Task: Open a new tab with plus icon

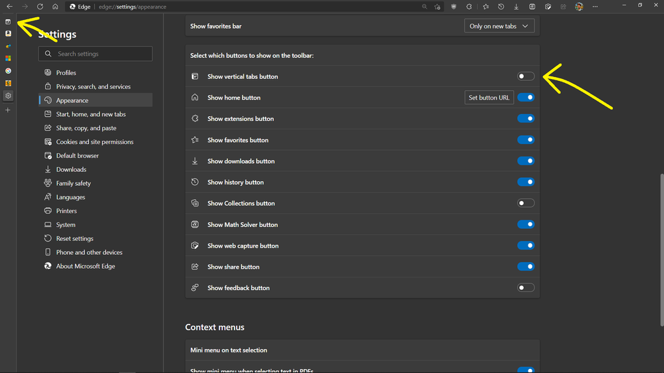Action: [8, 110]
